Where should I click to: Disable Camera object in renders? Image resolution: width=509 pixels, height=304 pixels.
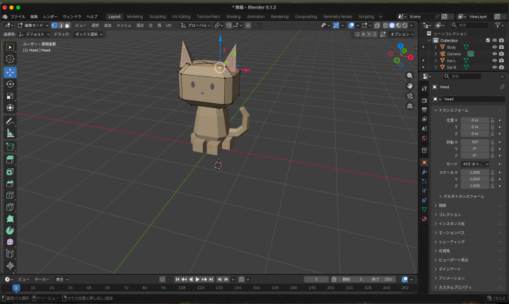(x=501, y=54)
